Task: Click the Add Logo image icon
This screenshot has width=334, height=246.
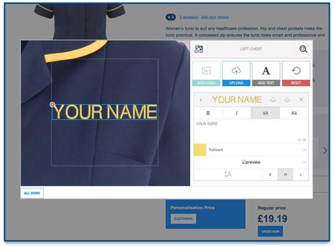Action: (x=206, y=71)
